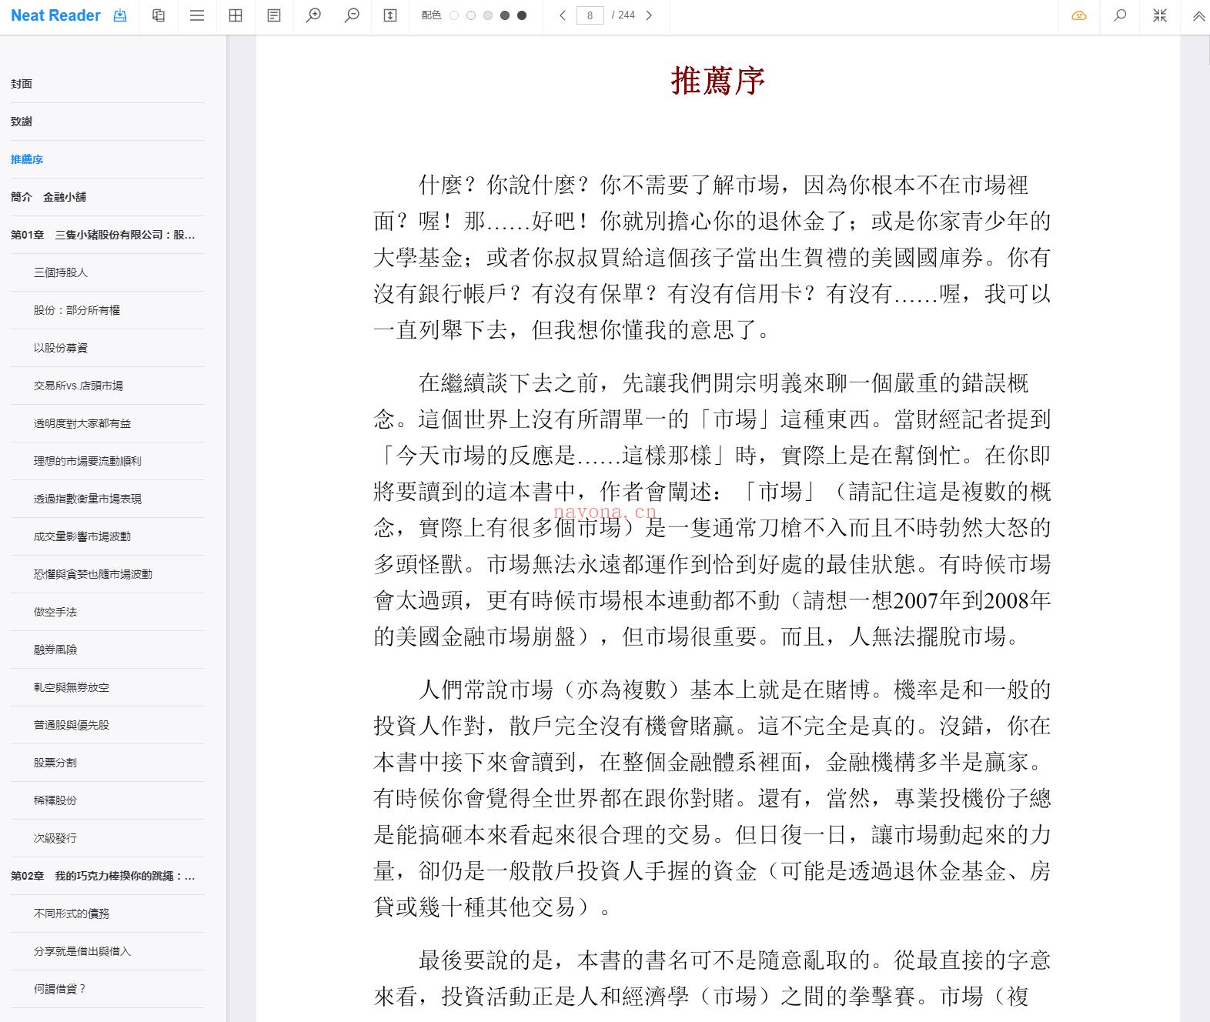Collapse toolbar with double chevron up icon
Screen dimensions: 1210x1022
[1198, 15]
